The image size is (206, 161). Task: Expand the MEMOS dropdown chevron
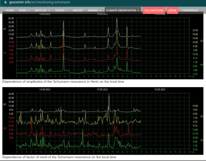(x=100, y=11)
